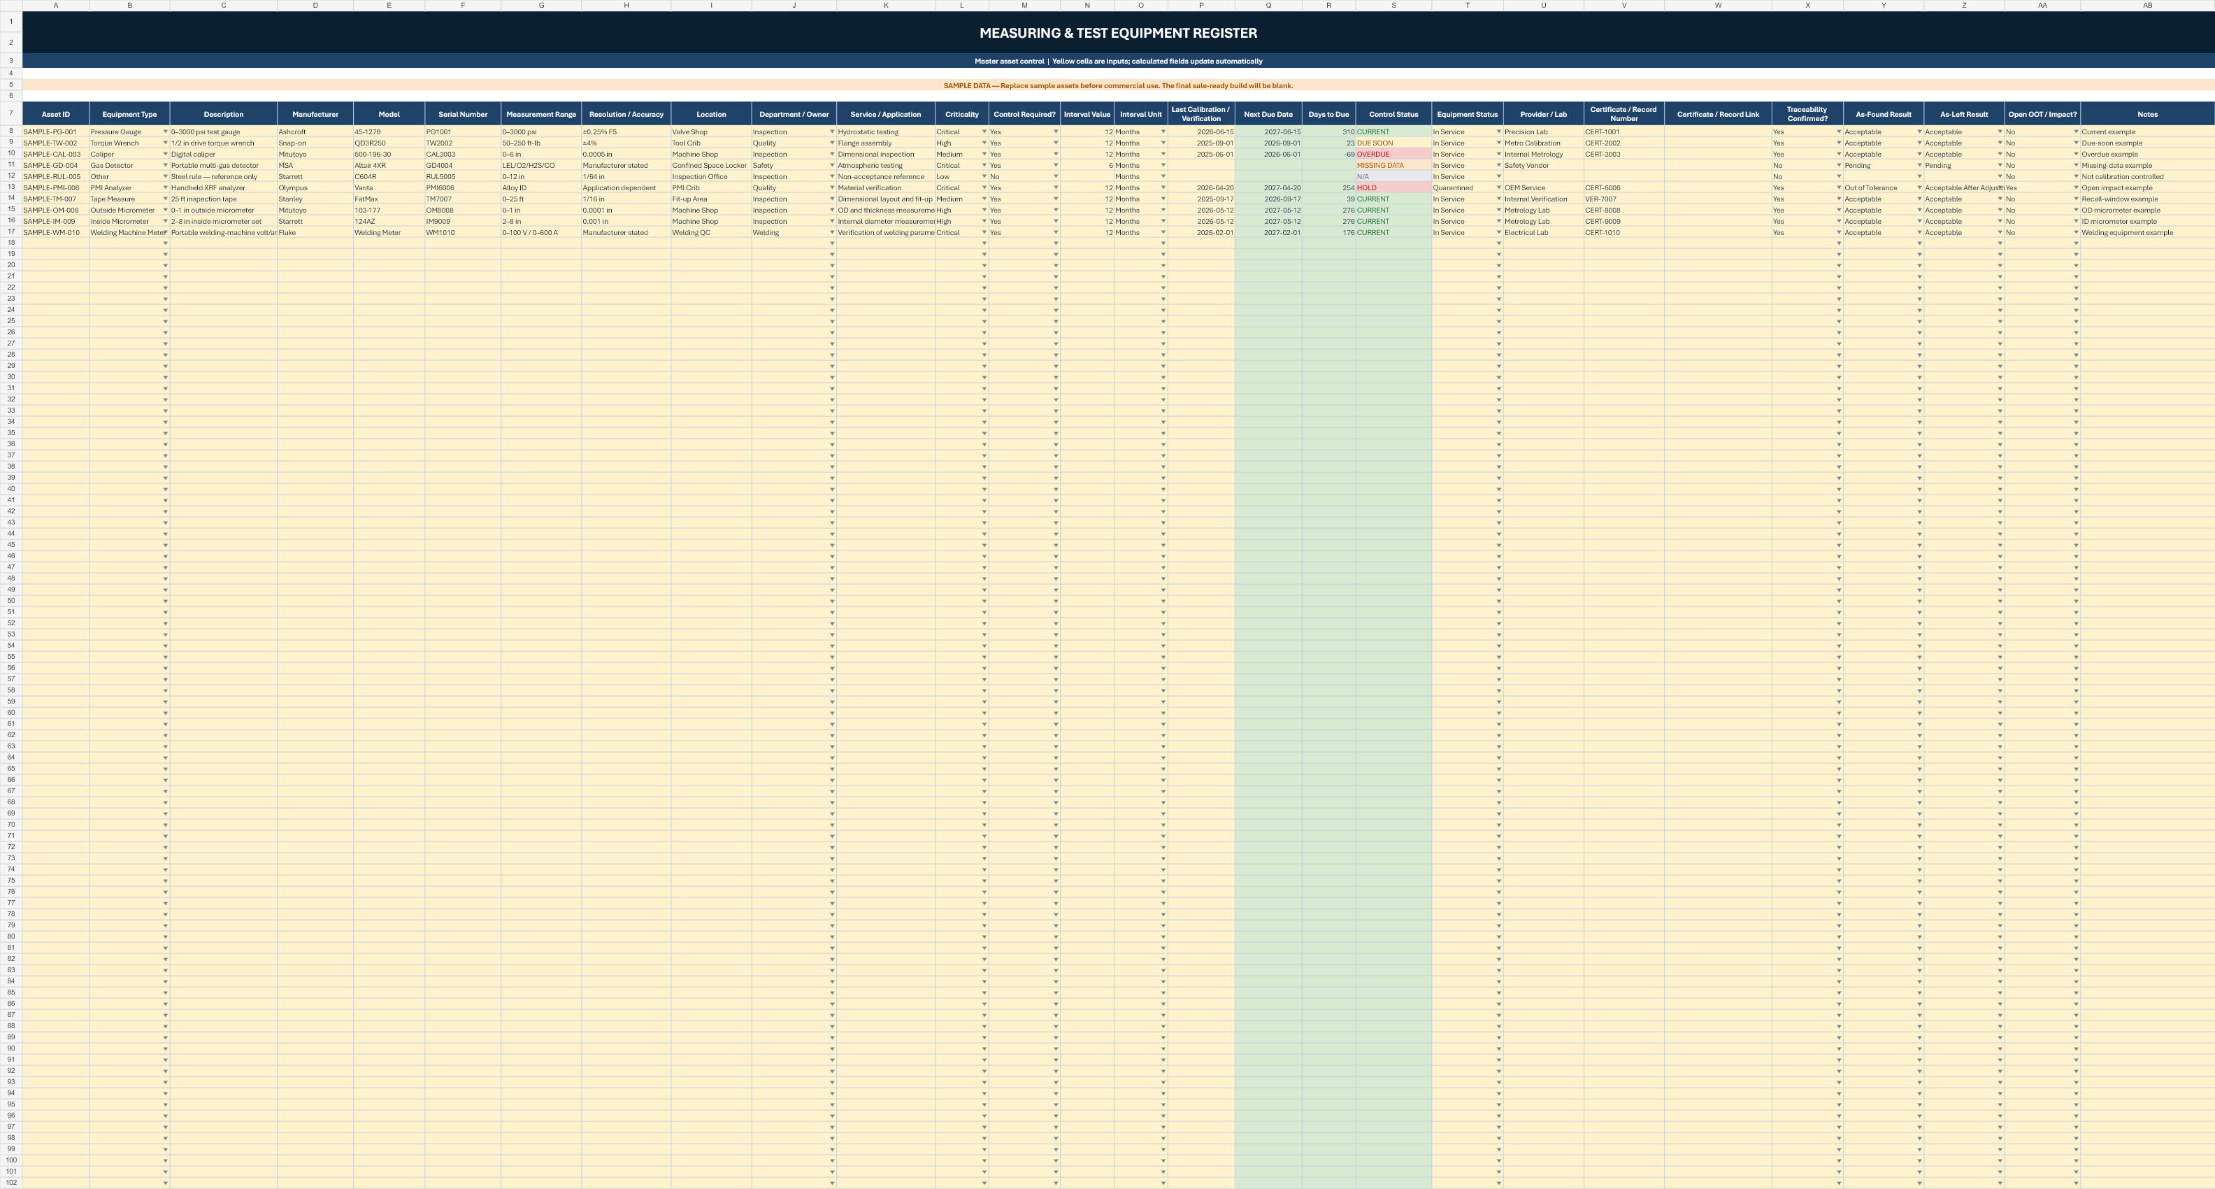Open Equipment Type dropdown arrow in empty row 18
2215x1189 pixels.
tap(165, 244)
